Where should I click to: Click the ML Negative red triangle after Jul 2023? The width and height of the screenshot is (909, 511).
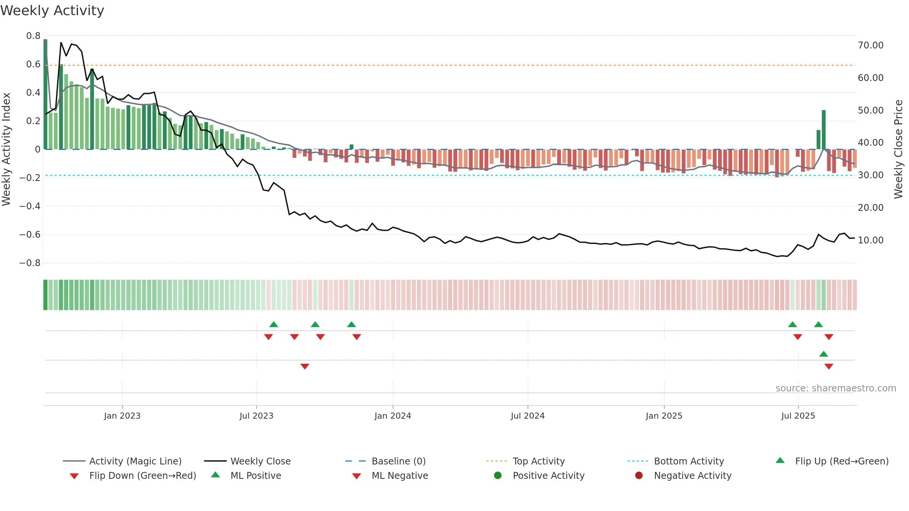[x=305, y=366]
